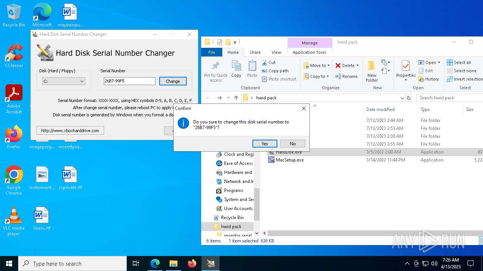
Task: Sort by Date modified column header
Action: (390, 110)
